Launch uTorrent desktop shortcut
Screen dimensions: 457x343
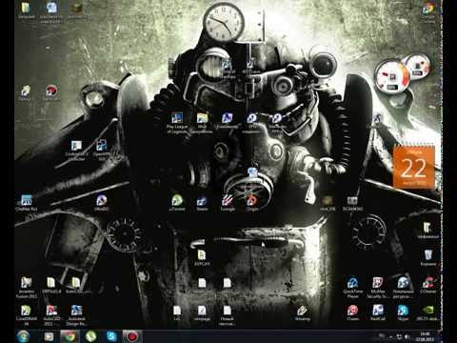pyautogui.click(x=177, y=203)
